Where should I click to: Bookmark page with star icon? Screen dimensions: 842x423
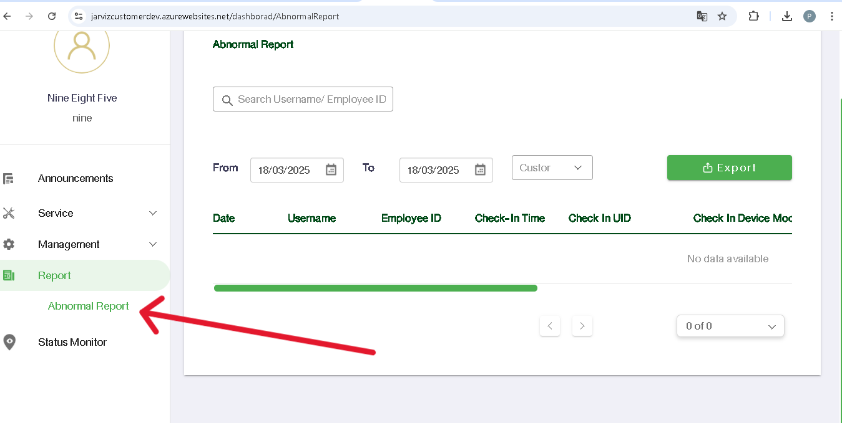point(722,16)
